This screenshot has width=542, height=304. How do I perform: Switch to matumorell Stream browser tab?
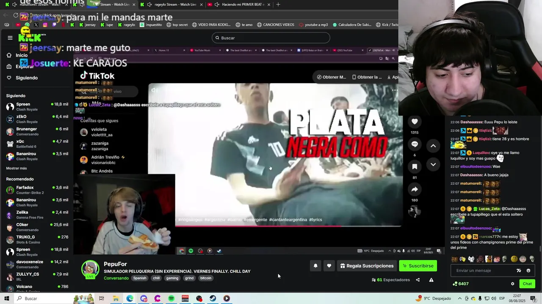40,4
